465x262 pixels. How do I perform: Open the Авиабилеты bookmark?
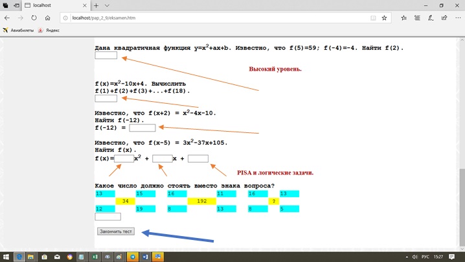click(18, 30)
